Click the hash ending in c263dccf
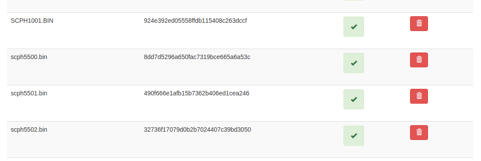 (195, 21)
